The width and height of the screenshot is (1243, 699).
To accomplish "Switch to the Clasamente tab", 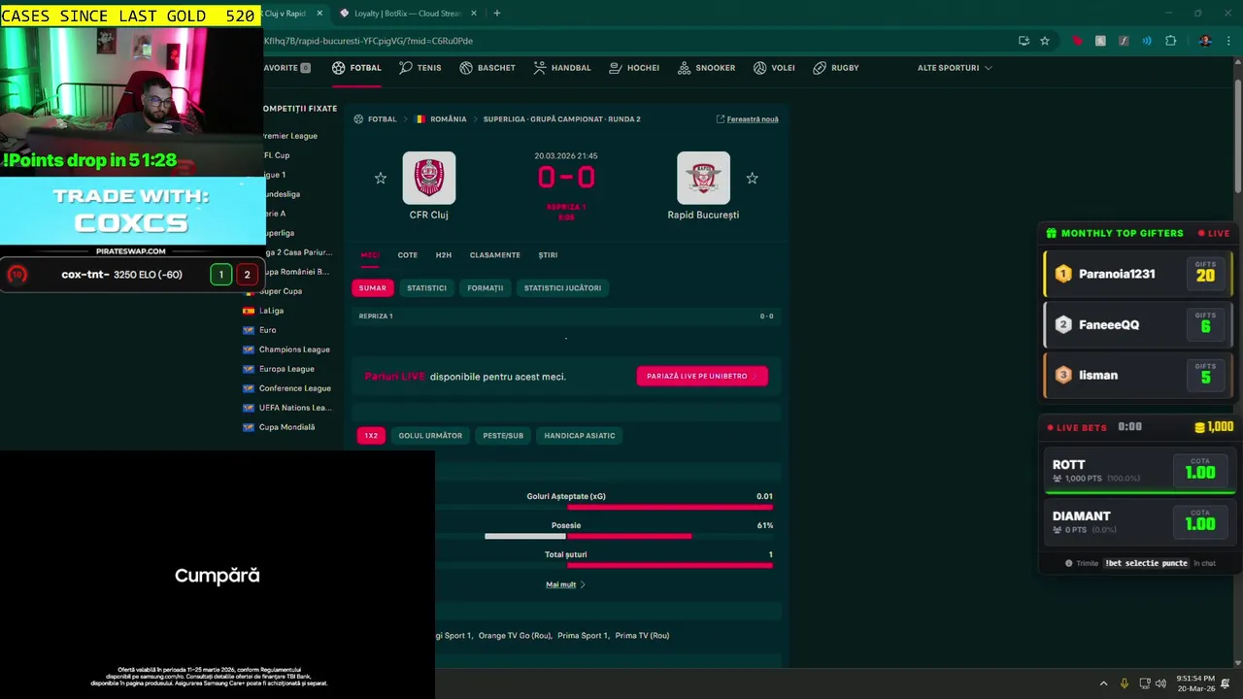I will 494,255.
